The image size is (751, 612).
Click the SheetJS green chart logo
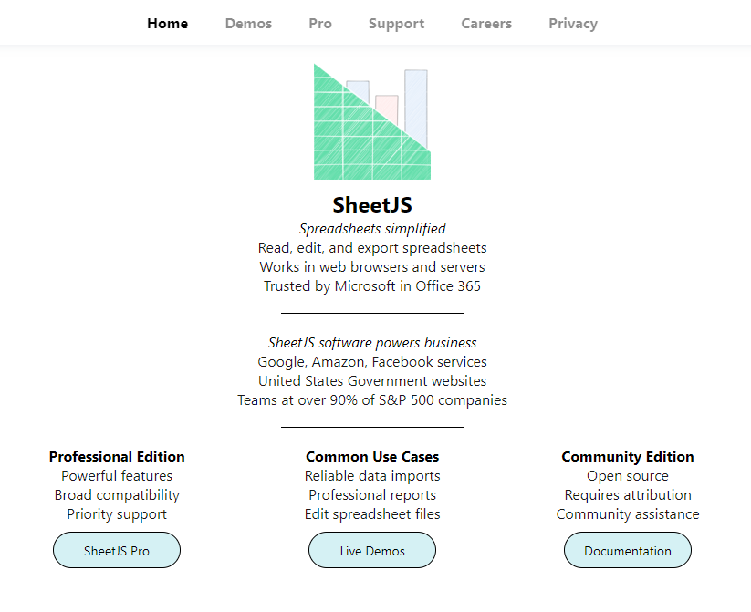372,121
